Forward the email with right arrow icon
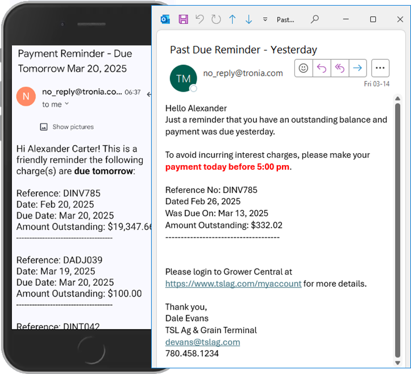Viewport: 411px width, 374px height. [x=358, y=68]
